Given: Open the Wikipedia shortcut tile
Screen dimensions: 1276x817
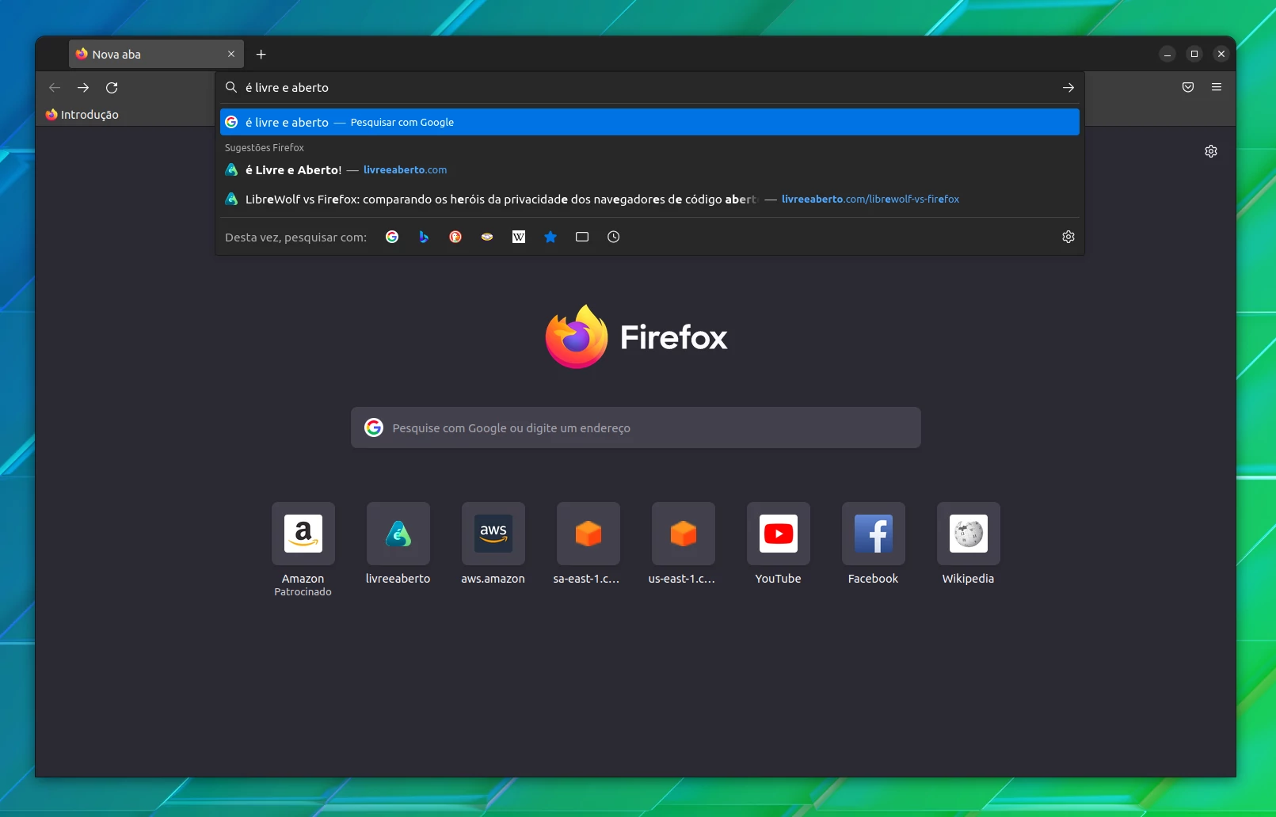Looking at the screenshot, I should (x=969, y=544).
